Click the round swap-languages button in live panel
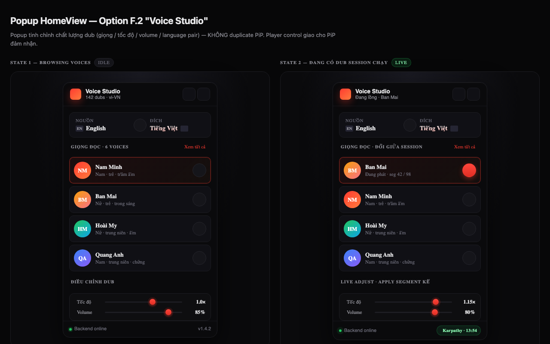Viewport: 550px width, 344px height. pyautogui.click(x=410, y=125)
